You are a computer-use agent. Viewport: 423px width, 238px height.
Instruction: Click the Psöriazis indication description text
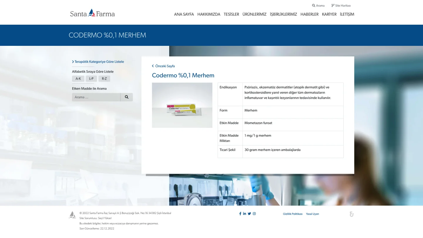[x=288, y=93]
